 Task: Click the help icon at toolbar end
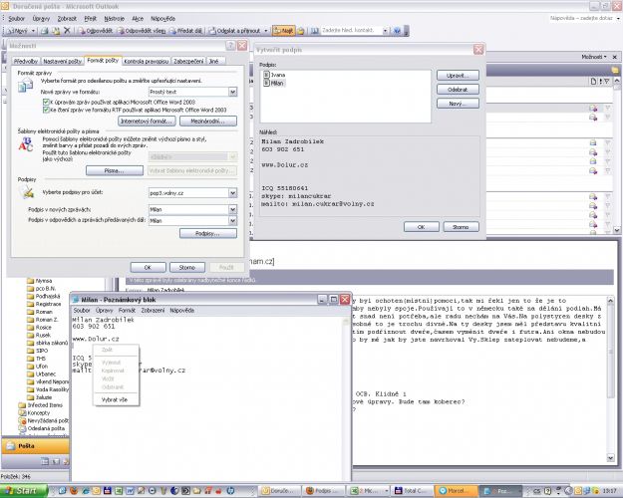(x=397, y=31)
